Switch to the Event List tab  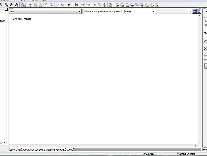point(16,149)
